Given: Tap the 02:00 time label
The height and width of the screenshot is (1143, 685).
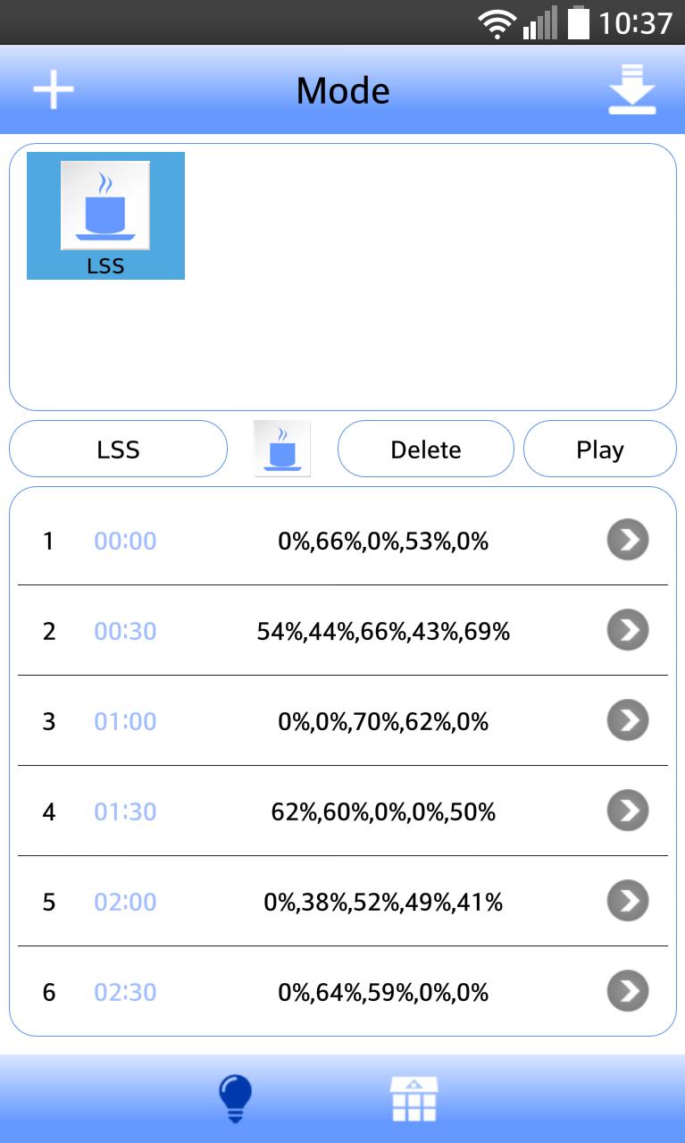Looking at the screenshot, I should (x=125, y=902).
